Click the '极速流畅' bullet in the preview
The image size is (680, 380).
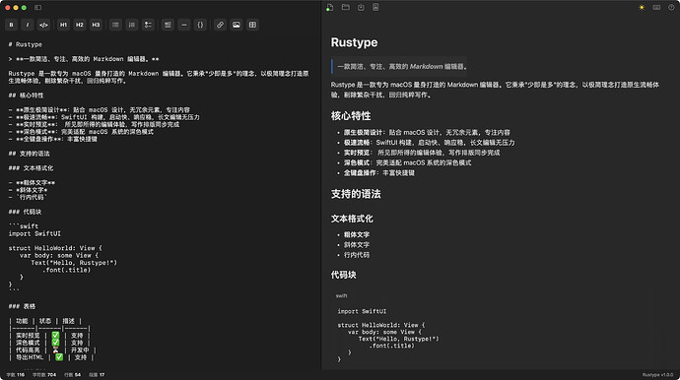[430, 143]
